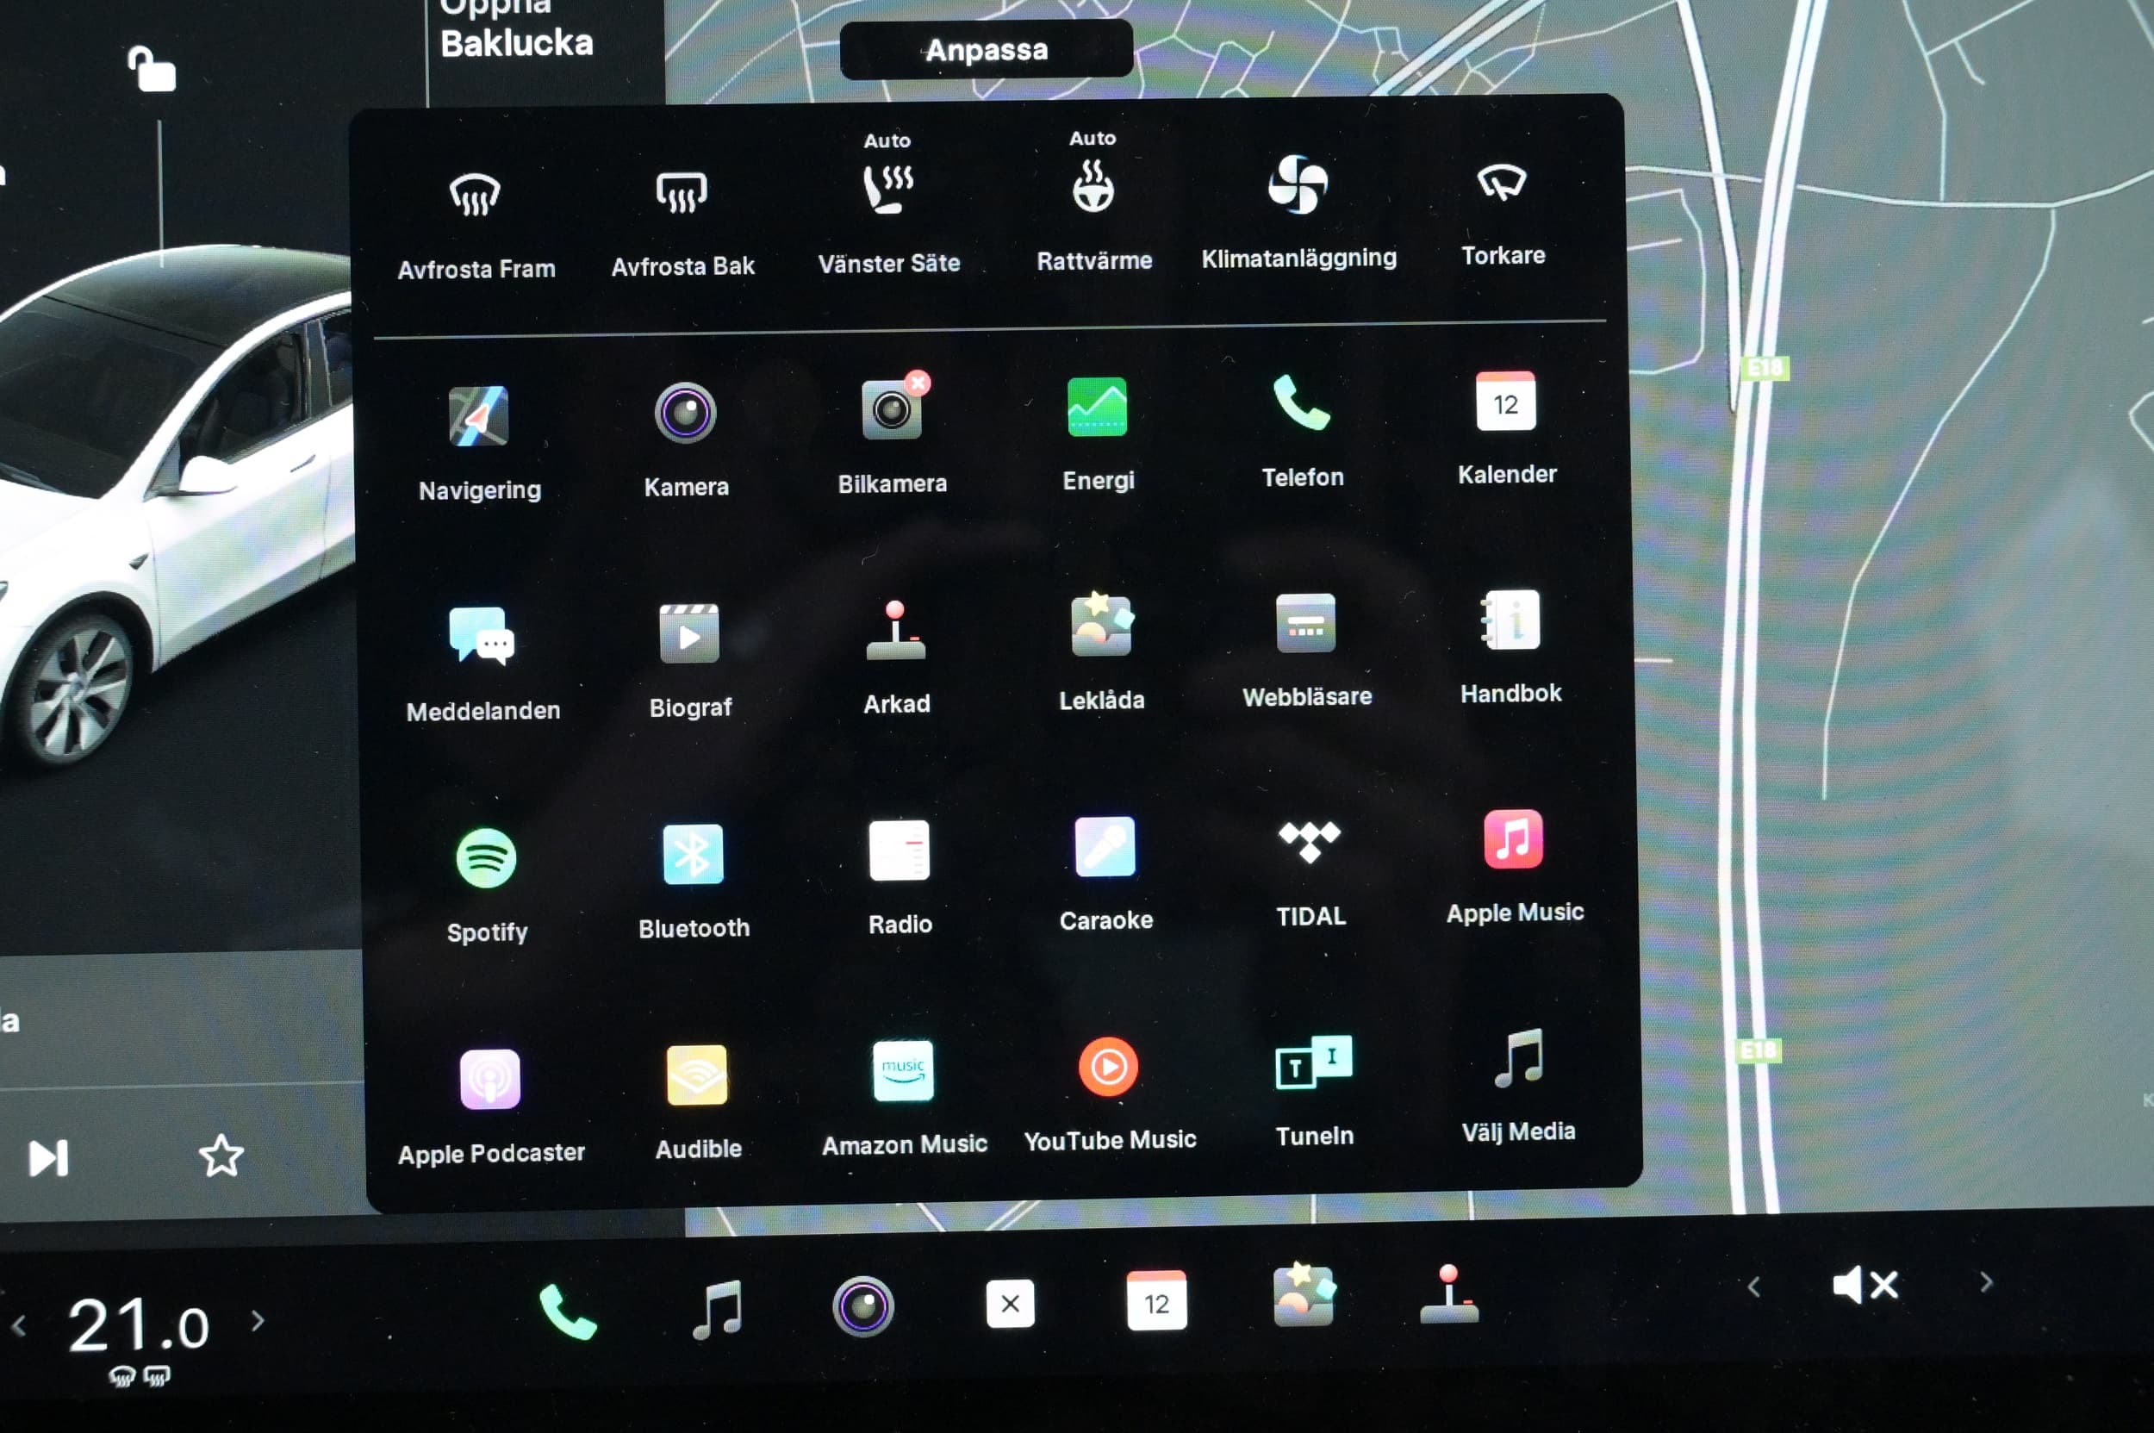Open Leklåda toybox from dock
Viewport: 2154px width, 1433px height.
(x=1304, y=1294)
